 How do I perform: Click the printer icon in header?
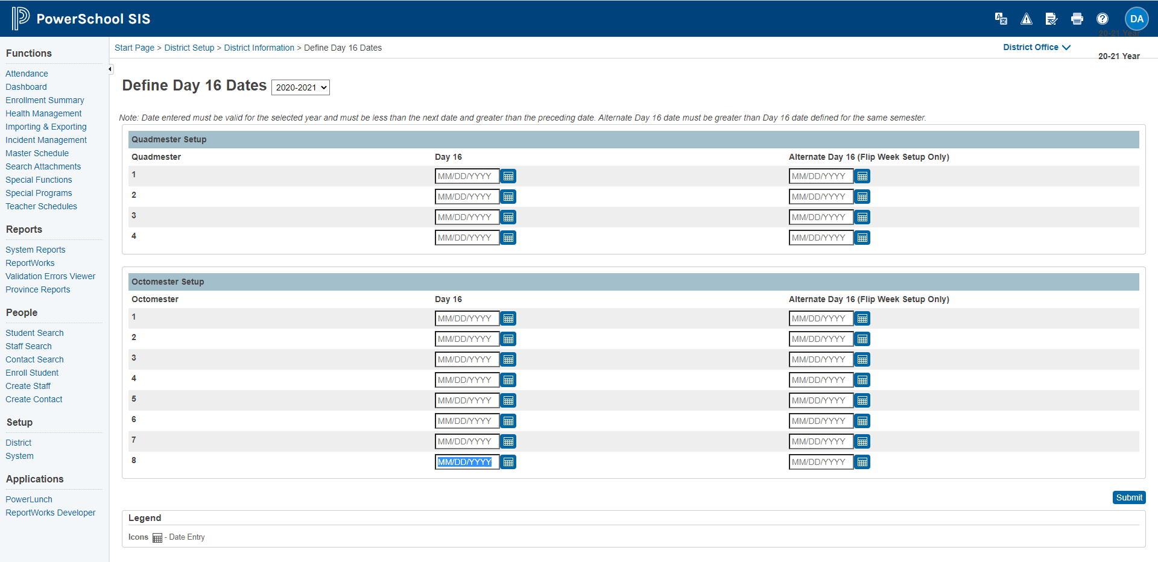1077,19
